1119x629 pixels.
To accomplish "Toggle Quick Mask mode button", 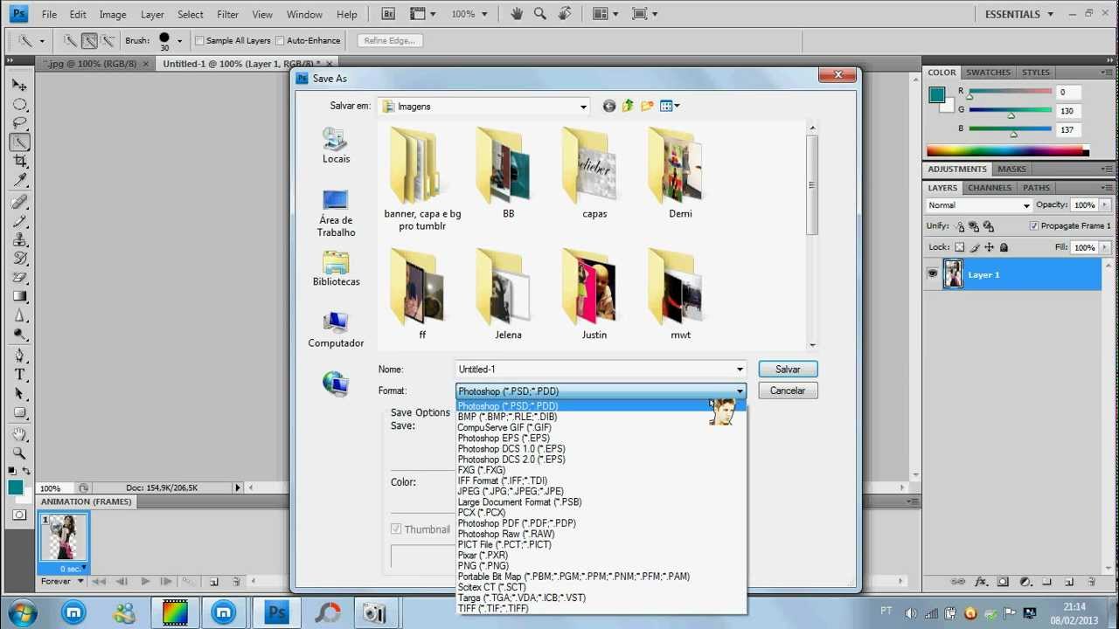I will pyautogui.click(x=19, y=515).
